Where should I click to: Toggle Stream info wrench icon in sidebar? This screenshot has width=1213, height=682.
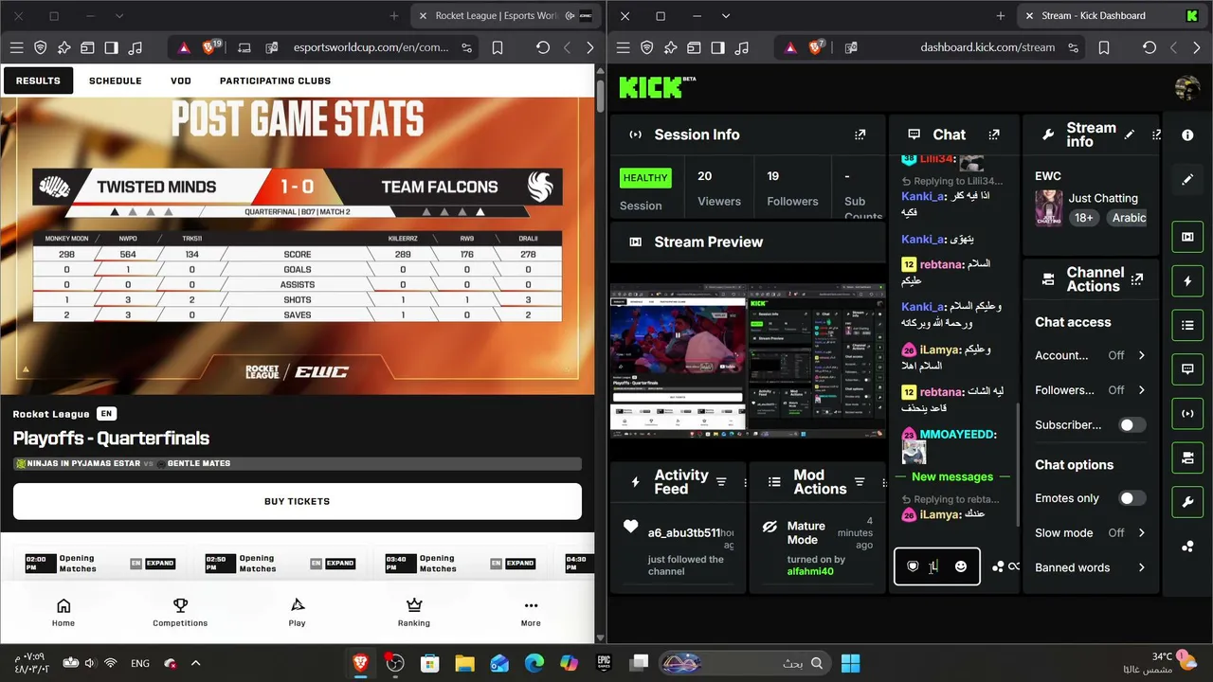coord(1187,502)
